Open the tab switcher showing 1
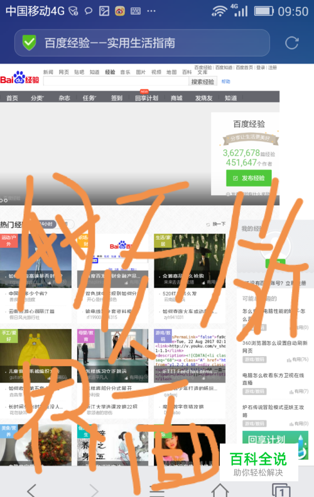The image size is (314, 497). click(281, 490)
